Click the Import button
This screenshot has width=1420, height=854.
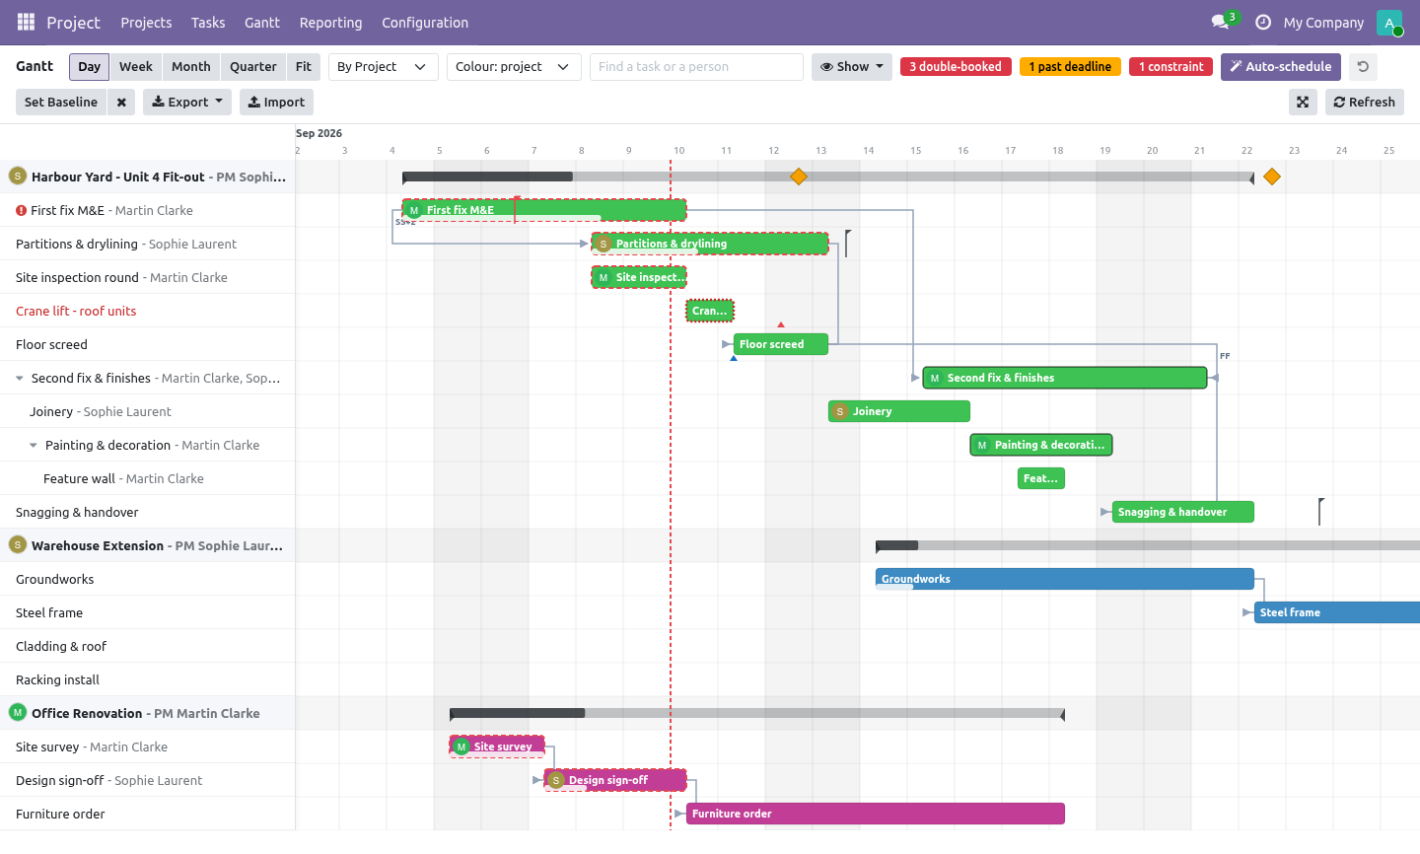point(276,103)
